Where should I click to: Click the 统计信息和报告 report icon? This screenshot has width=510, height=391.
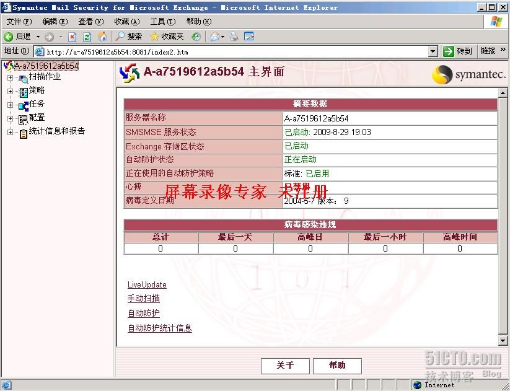[x=24, y=134]
